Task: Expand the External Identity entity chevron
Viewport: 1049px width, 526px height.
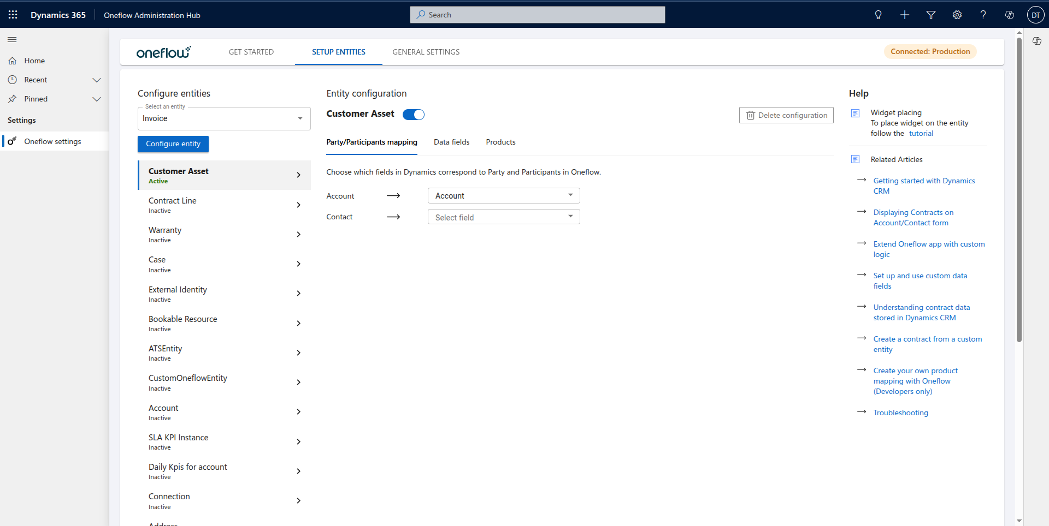Action: pyautogui.click(x=298, y=294)
